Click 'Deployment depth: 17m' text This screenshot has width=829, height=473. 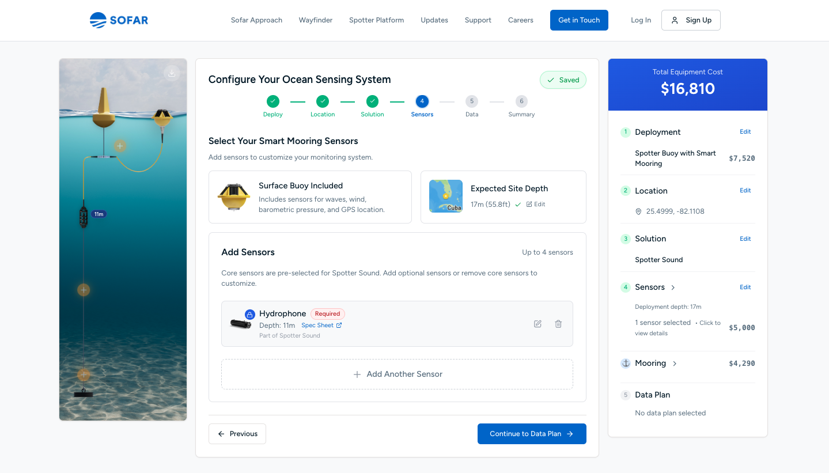coord(668,307)
